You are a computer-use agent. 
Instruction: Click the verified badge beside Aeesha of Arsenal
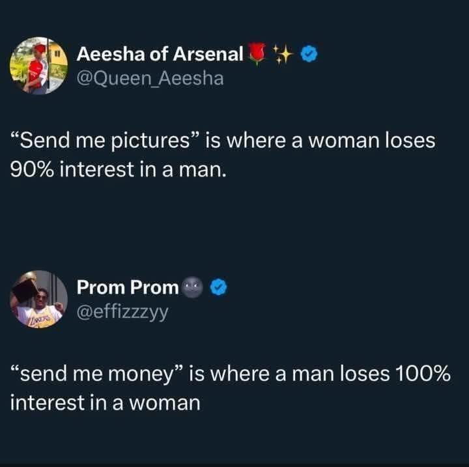309,54
